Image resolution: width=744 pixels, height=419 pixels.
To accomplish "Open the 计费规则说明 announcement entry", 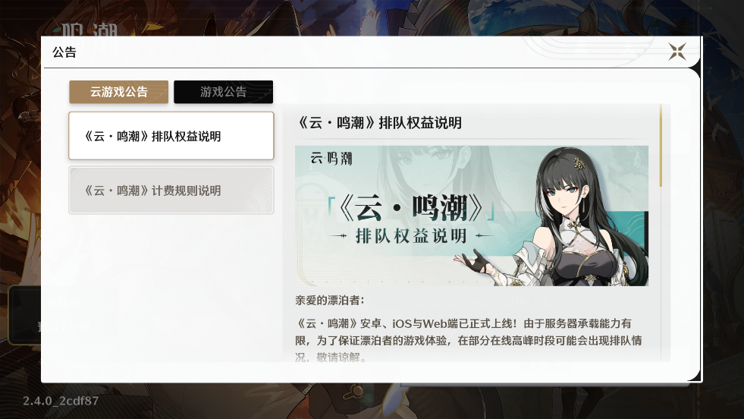I will (171, 190).
